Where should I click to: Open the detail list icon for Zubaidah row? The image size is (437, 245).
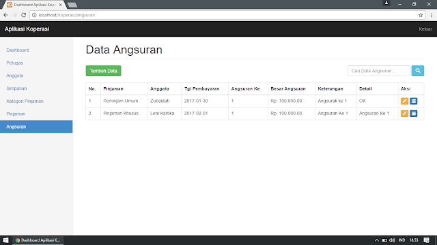[414, 101]
